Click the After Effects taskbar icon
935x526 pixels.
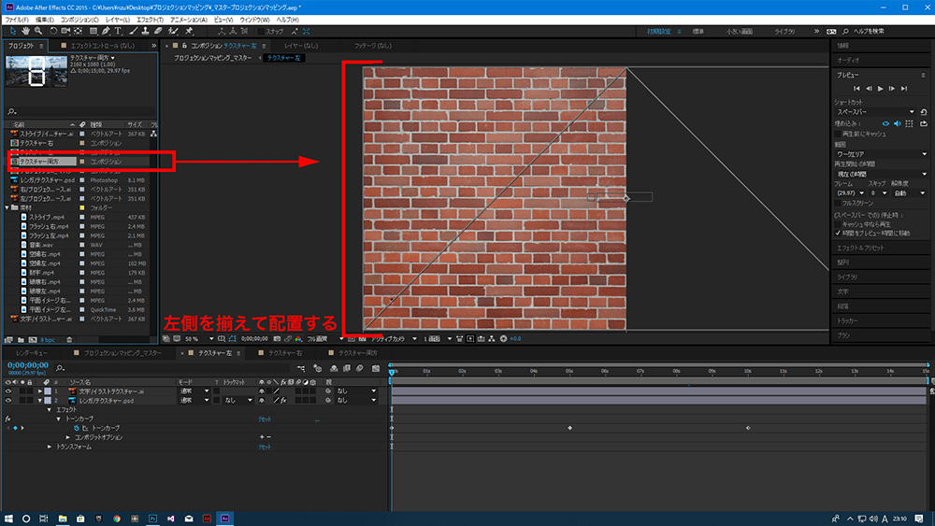[225, 518]
